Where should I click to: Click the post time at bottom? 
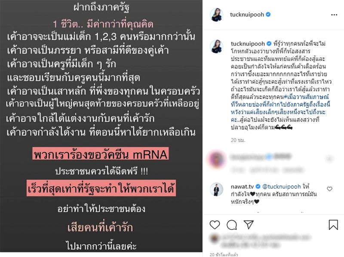[224, 254]
